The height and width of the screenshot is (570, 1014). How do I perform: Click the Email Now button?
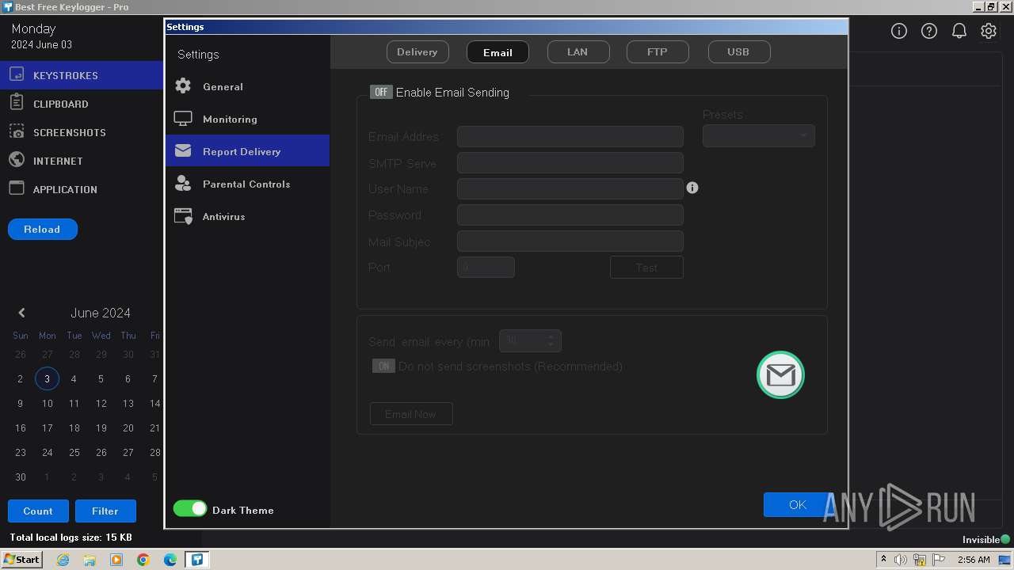click(411, 414)
